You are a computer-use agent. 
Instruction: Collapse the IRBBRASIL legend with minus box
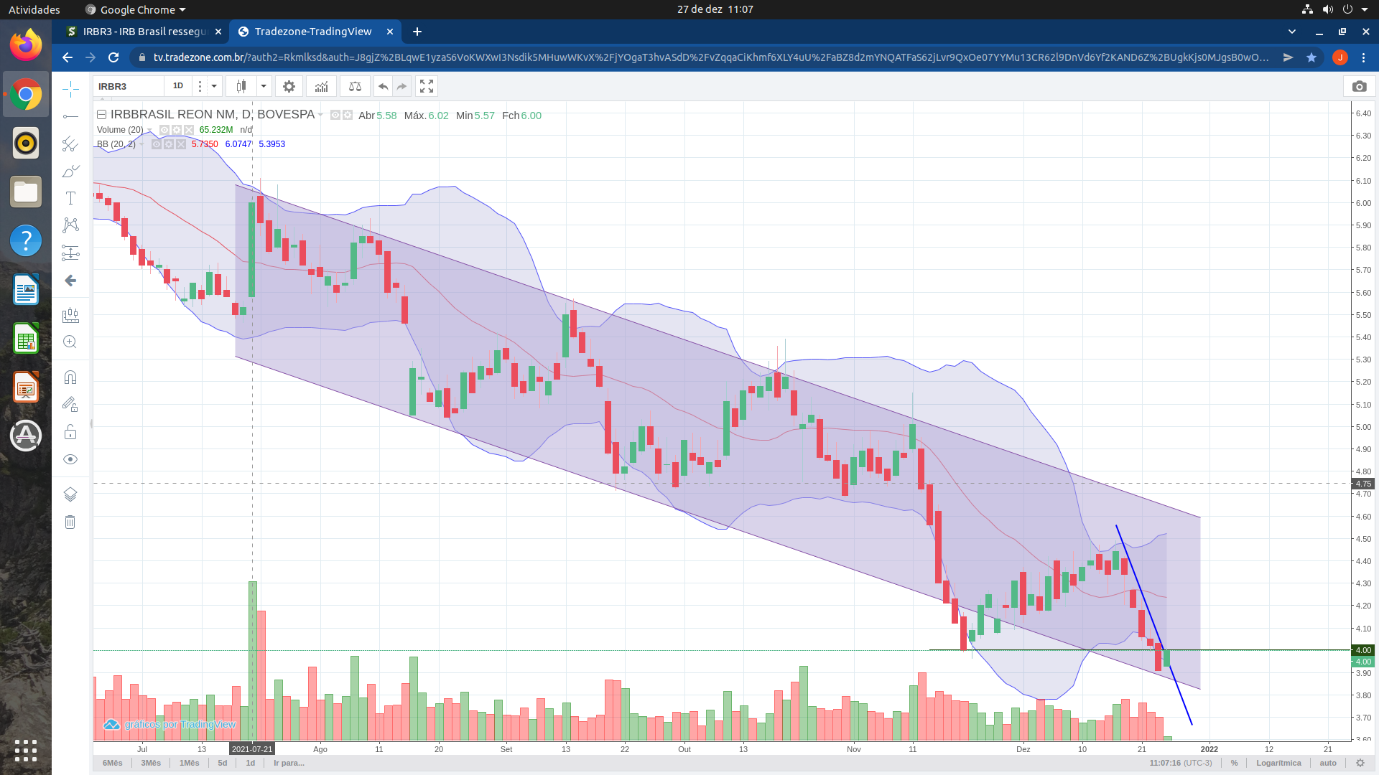point(101,115)
